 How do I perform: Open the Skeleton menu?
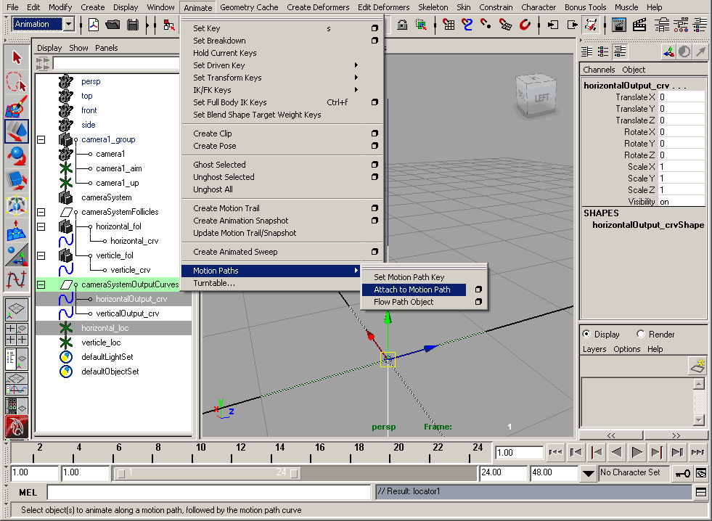coord(433,7)
